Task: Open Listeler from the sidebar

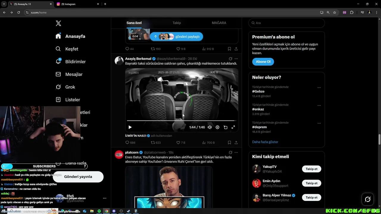Action: [x=68, y=100]
